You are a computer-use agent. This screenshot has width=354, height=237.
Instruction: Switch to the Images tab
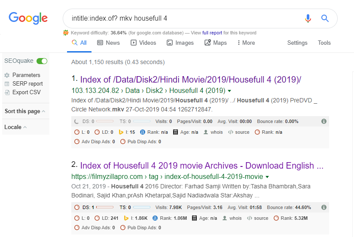(x=180, y=43)
